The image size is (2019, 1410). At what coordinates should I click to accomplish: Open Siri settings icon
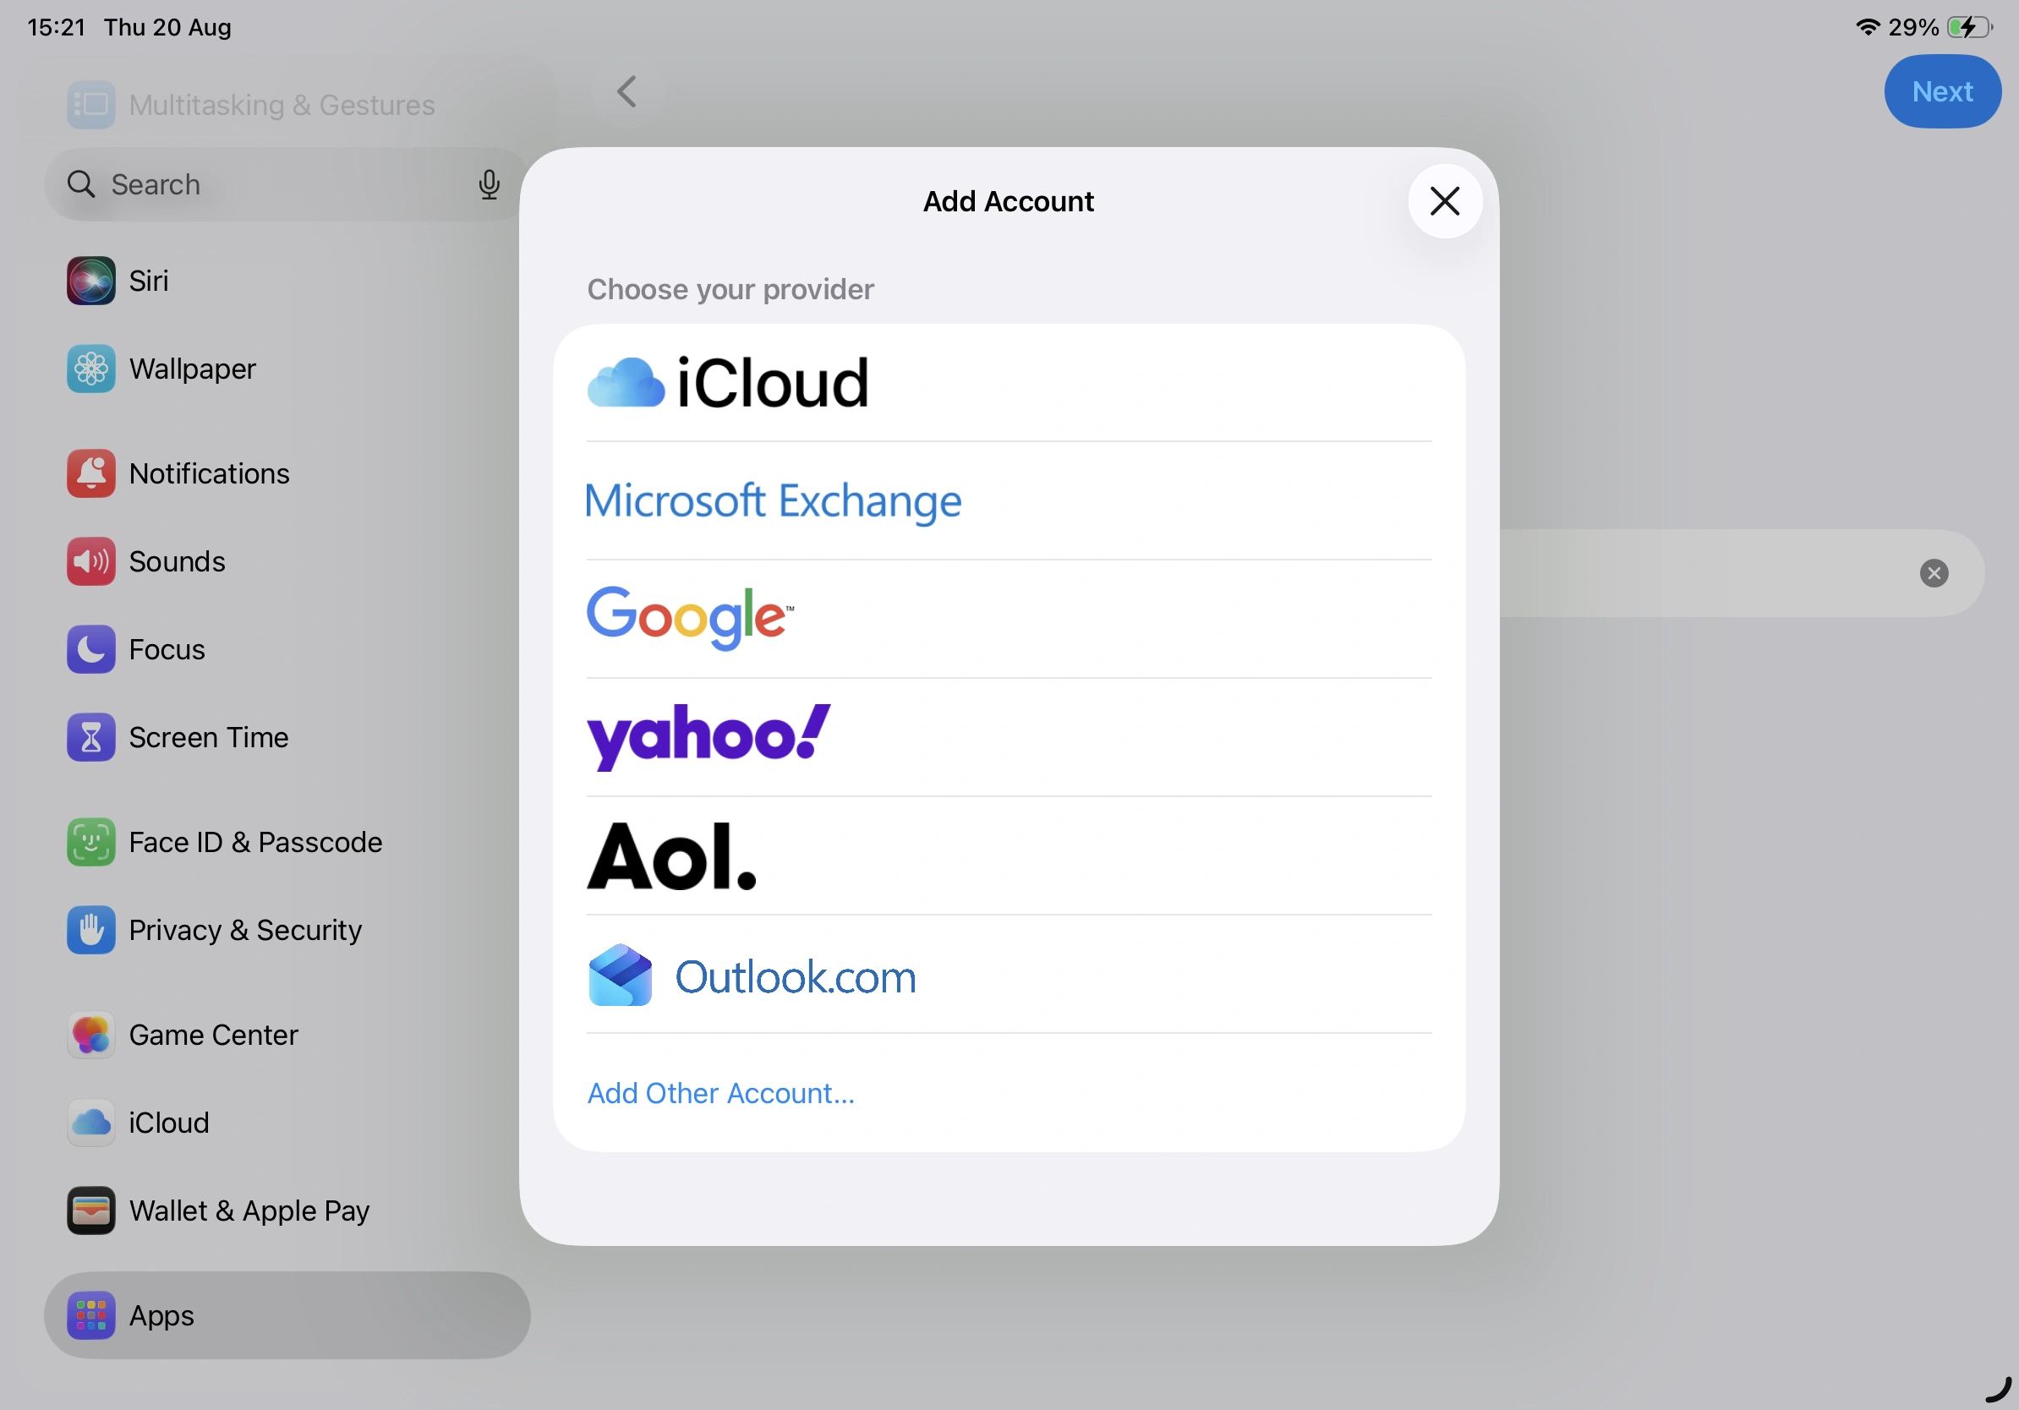[91, 281]
